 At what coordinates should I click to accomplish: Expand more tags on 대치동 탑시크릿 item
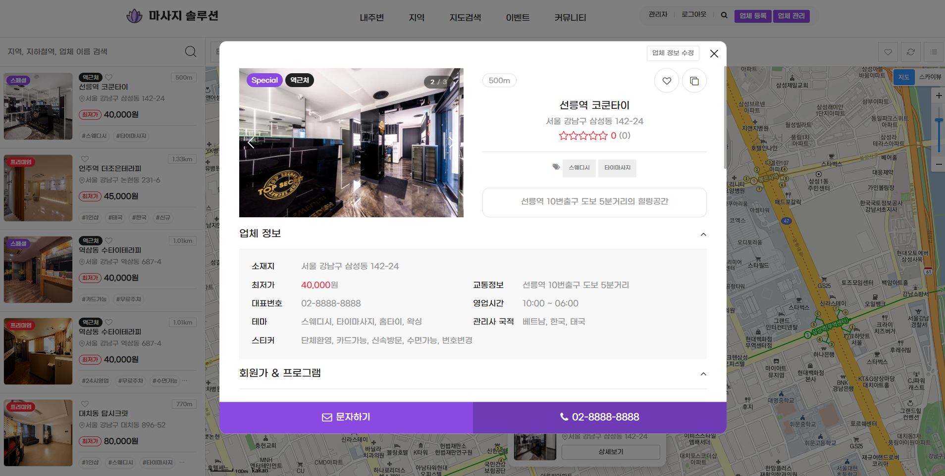click(182, 462)
